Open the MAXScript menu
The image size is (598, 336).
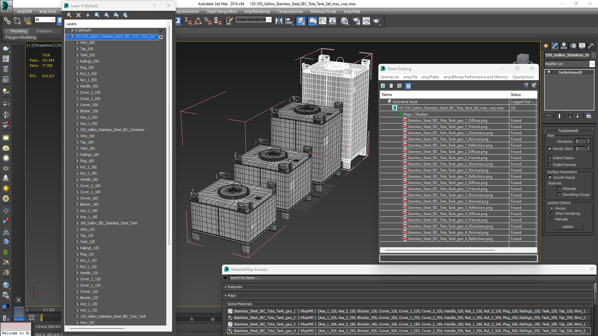pyautogui.click(x=323, y=12)
